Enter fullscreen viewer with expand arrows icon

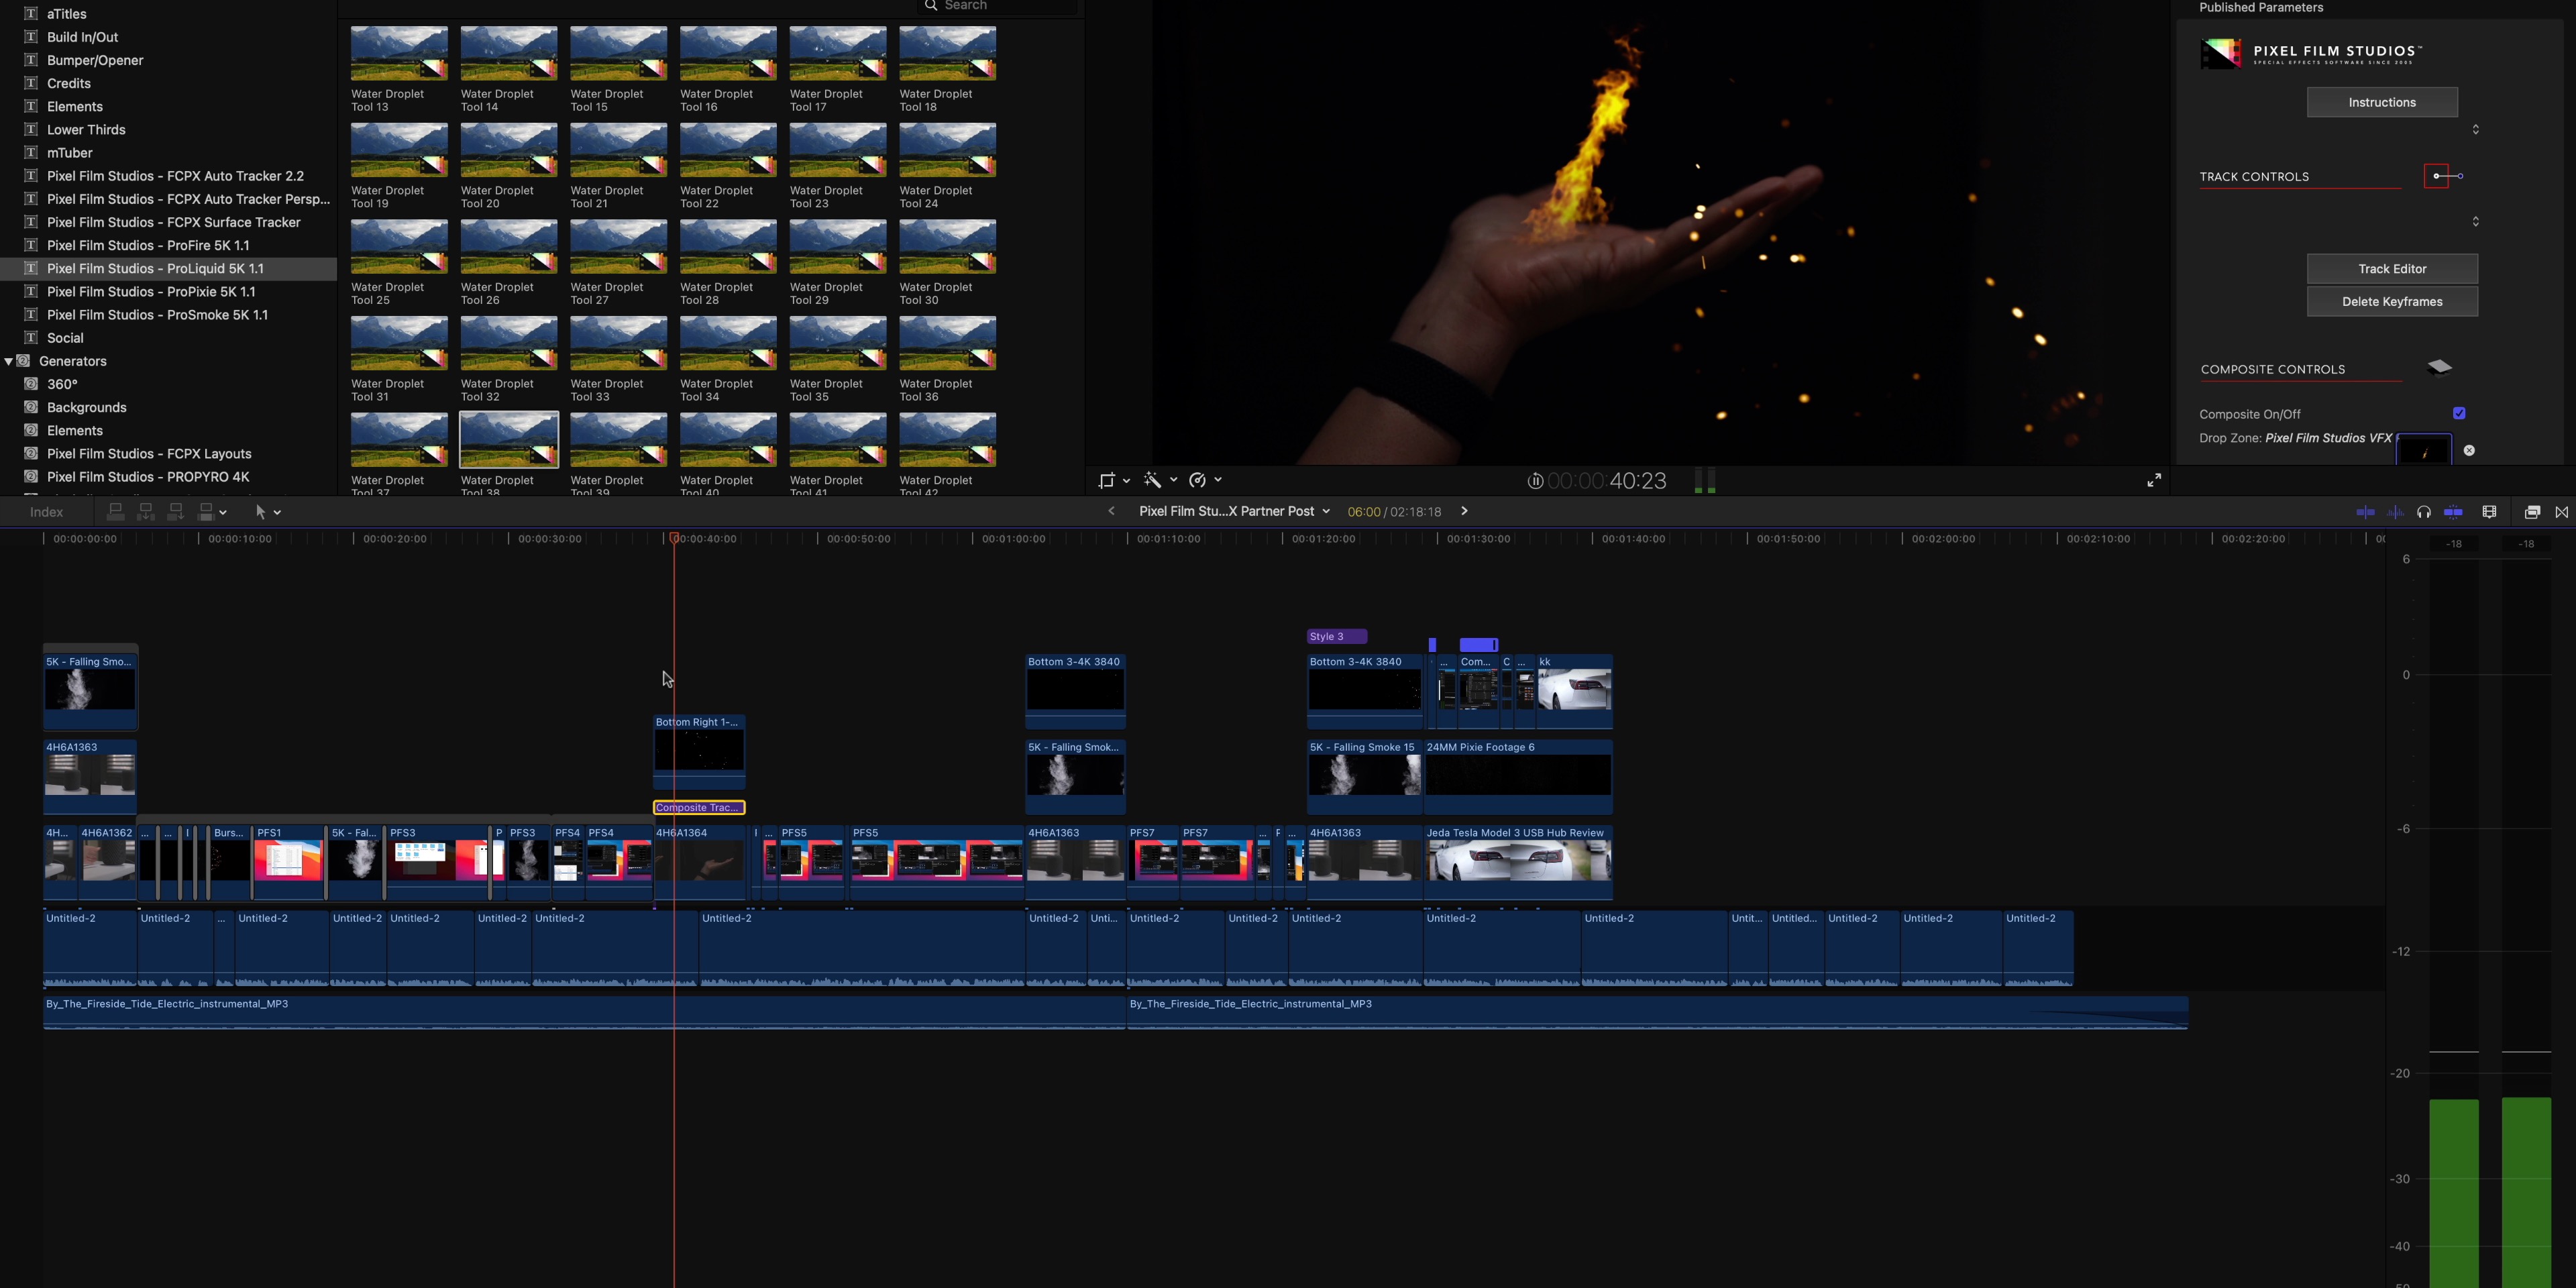click(2154, 481)
